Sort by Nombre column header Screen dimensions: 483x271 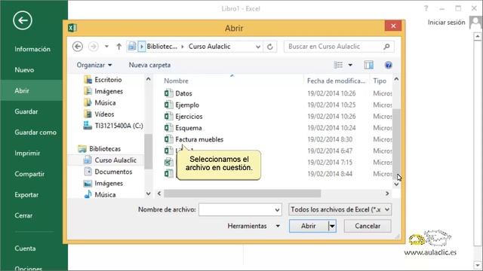pyautogui.click(x=176, y=81)
